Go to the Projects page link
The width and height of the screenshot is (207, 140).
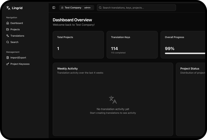click(15, 29)
